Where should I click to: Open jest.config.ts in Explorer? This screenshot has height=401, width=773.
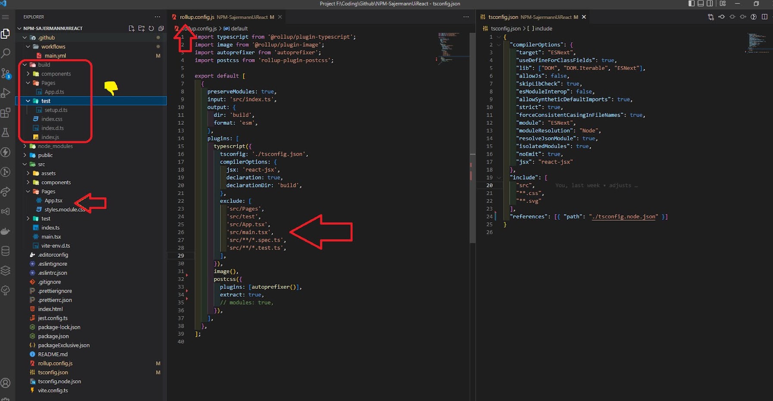click(53, 318)
